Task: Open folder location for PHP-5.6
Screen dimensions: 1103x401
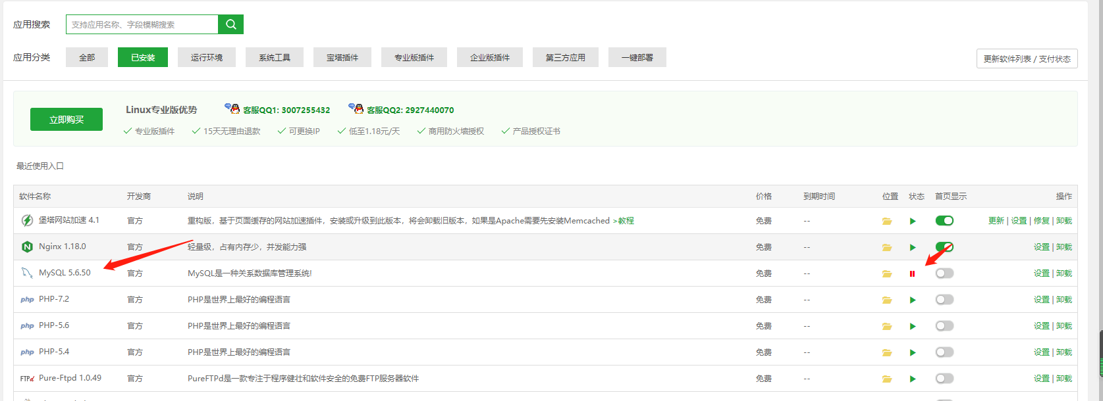Action: point(887,326)
